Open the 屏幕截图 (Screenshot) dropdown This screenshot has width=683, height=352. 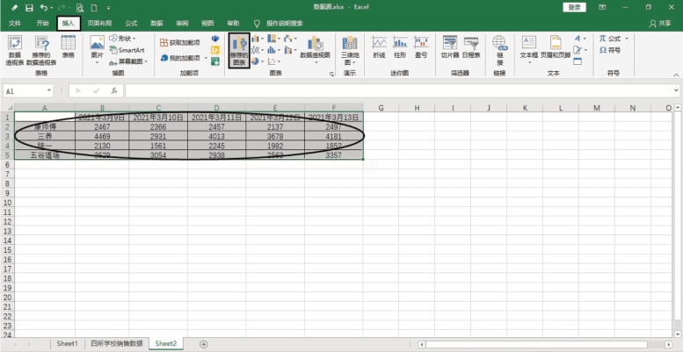click(129, 61)
